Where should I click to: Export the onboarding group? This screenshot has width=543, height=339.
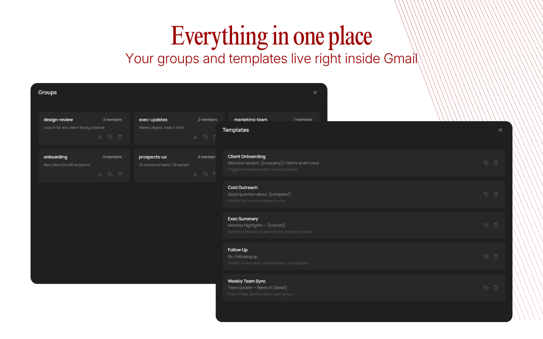coord(100,174)
